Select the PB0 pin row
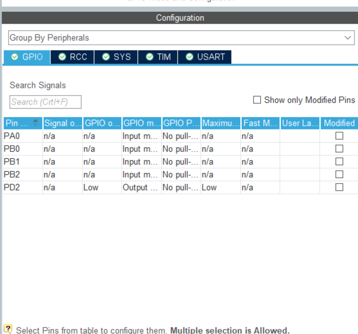This screenshot has width=358, height=334. [x=181, y=149]
